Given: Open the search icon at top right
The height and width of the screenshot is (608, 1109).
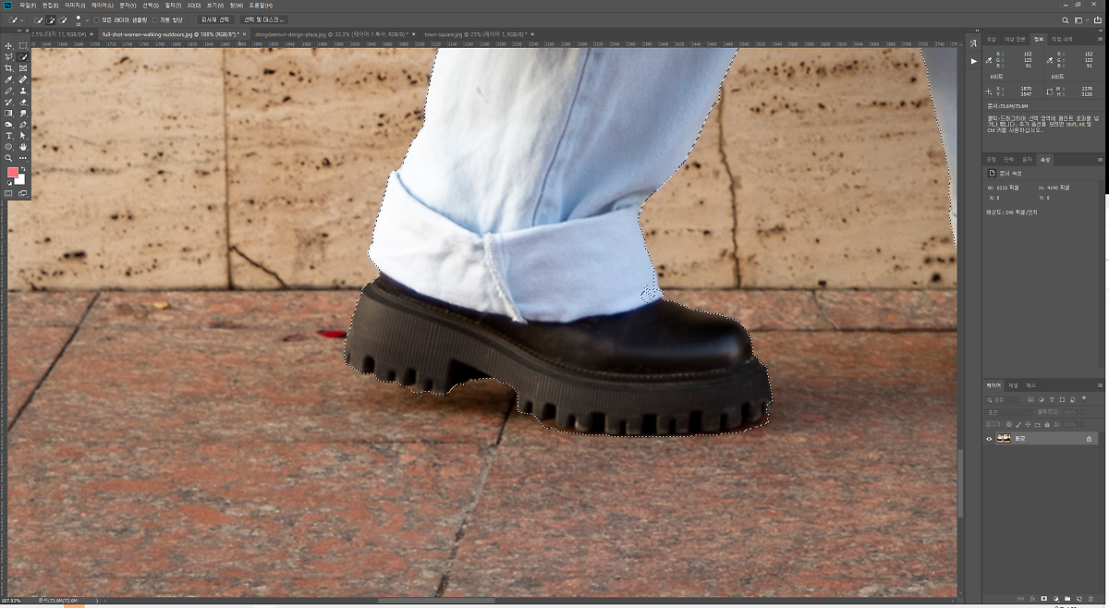Looking at the screenshot, I should point(1066,19).
